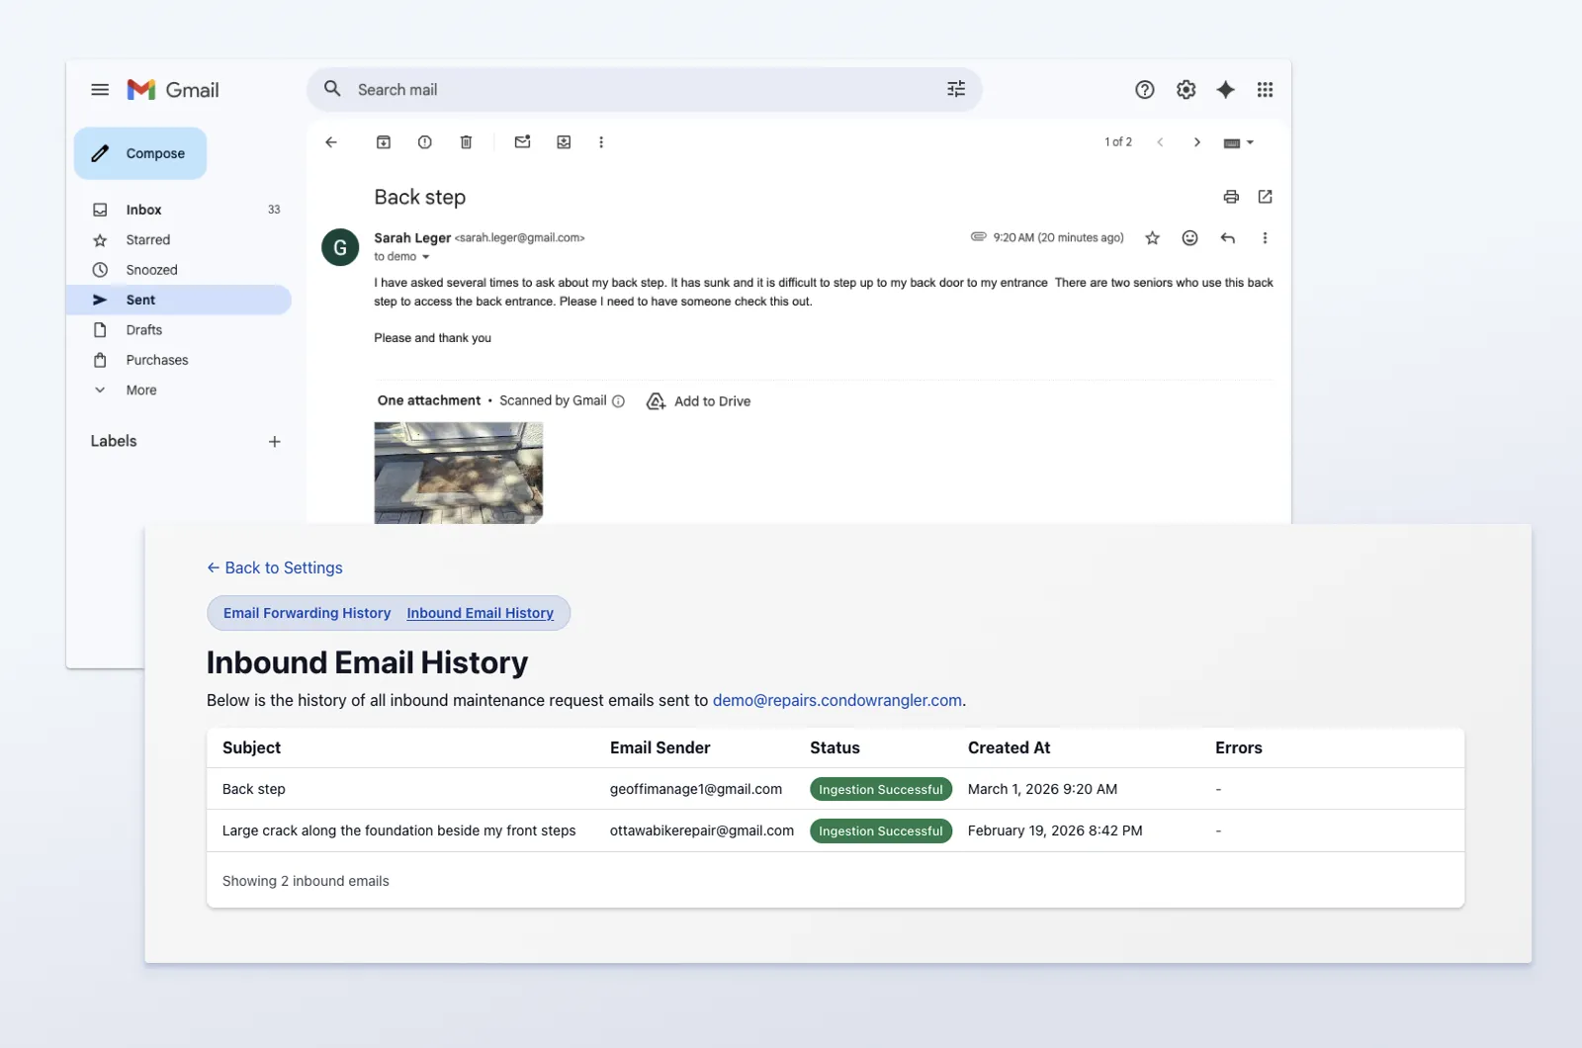Open message more options kebab menu
This screenshot has width=1582, height=1048.
(x=1265, y=238)
